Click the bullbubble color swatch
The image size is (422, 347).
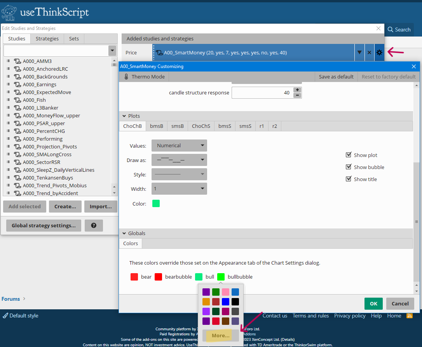(221, 277)
